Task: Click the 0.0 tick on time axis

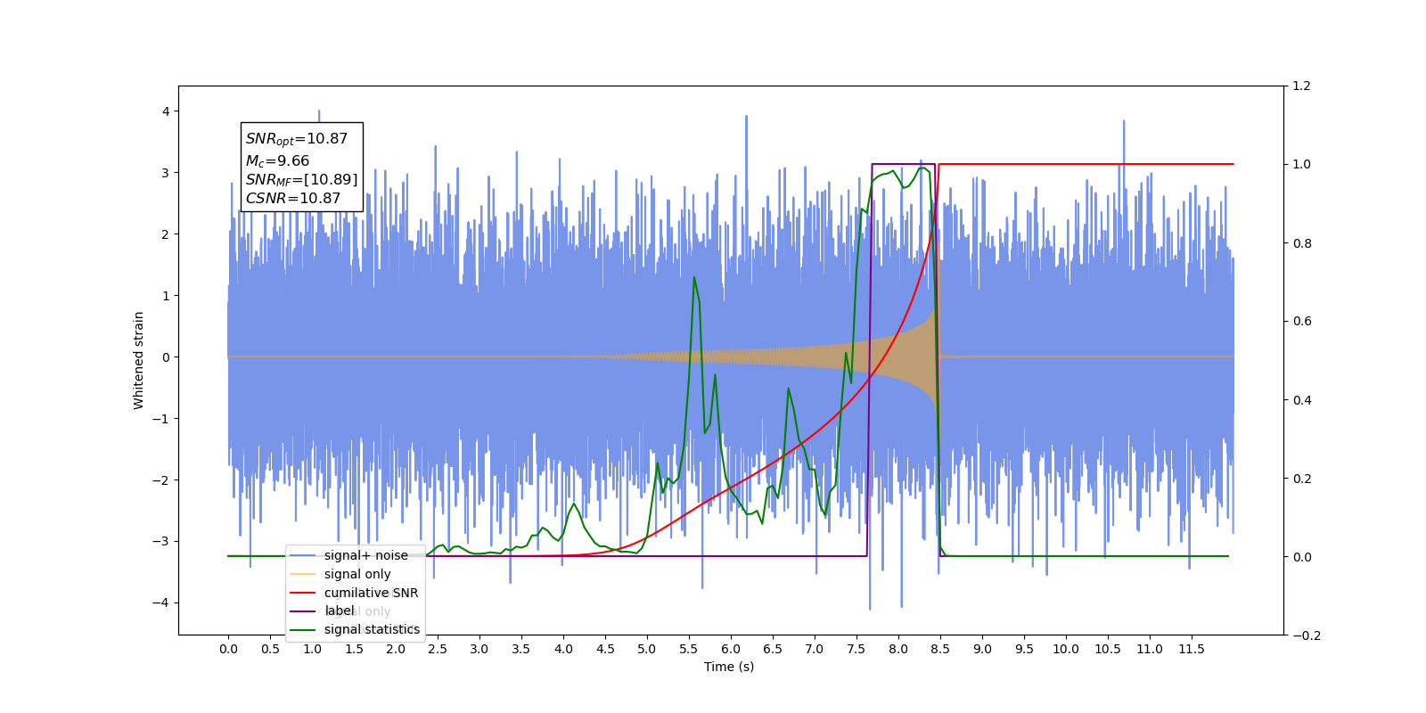Action: point(228,649)
